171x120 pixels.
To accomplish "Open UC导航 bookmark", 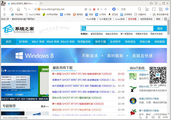I will (66, 14).
